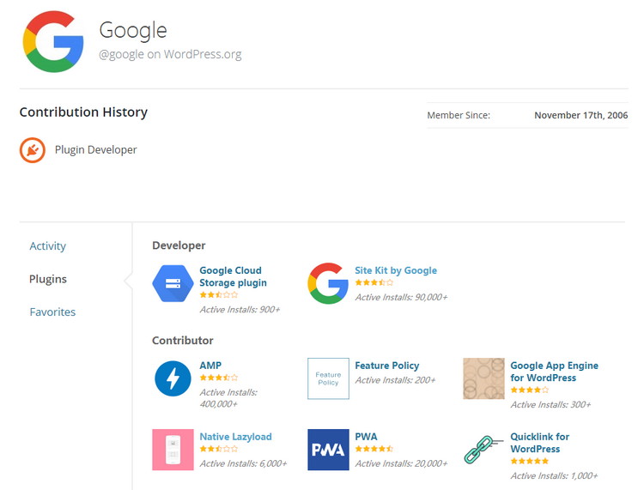Click the orange Plugin Developer badge icon
Viewport: 644px width, 490px height.
33,150
